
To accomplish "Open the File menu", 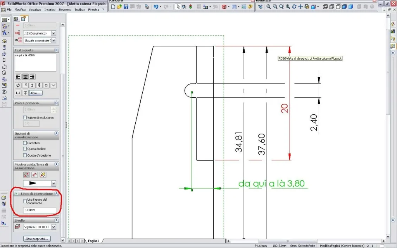I will tap(9, 10).
